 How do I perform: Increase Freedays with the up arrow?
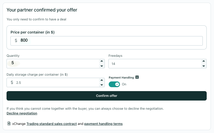click(204, 61)
